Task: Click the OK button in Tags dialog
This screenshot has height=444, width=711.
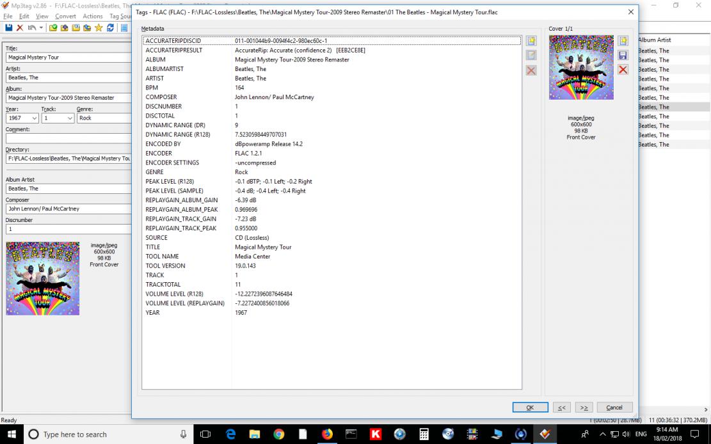Action: pyautogui.click(x=530, y=408)
